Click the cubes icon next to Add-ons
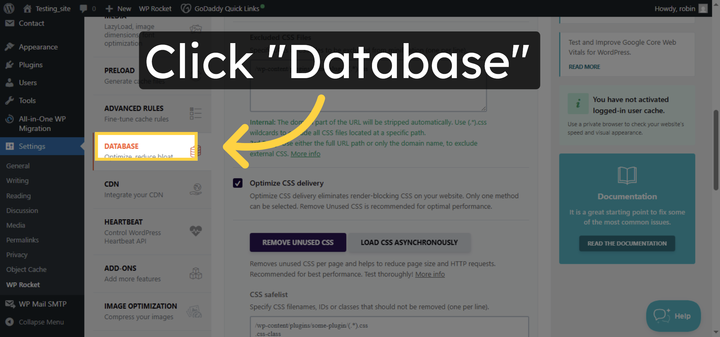 coord(195,273)
